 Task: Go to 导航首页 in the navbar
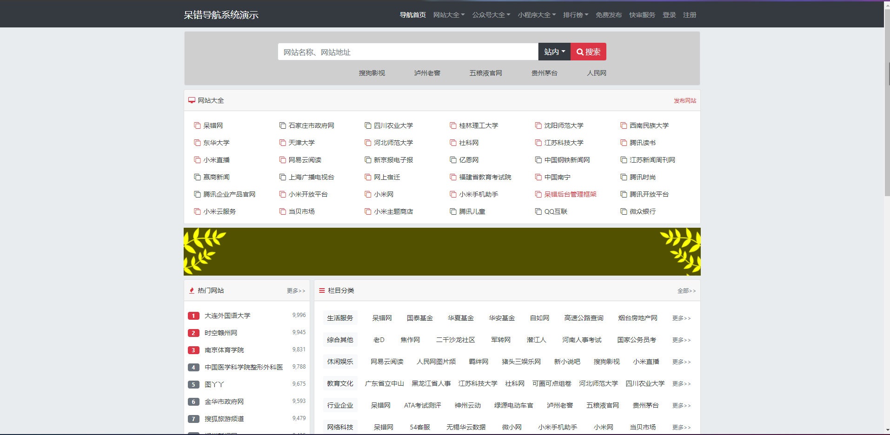(412, 15)
